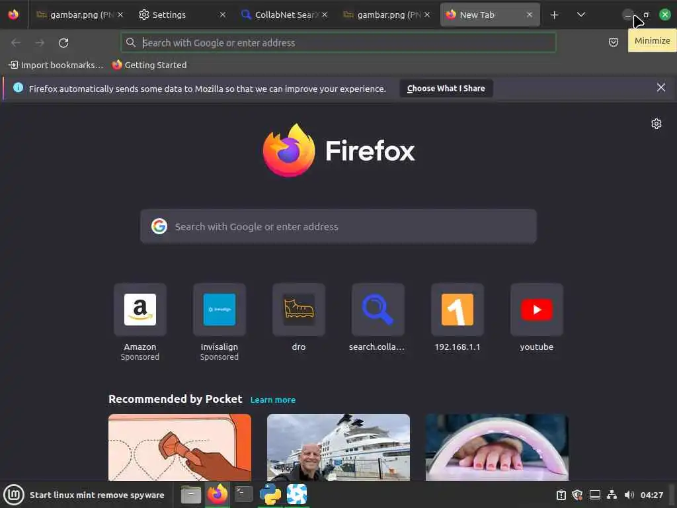
Task: Click Choose What I Share button
Action: [x=446, y=88]
